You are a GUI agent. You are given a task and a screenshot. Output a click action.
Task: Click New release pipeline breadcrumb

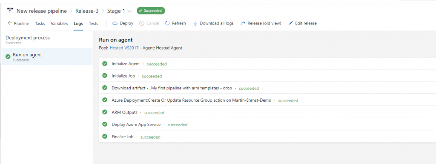pyautogui.click(x=42, y=11)
